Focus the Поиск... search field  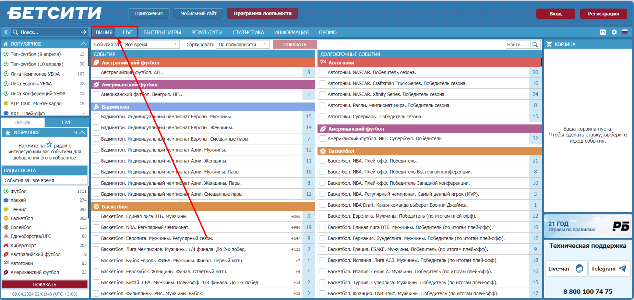click(x=49, y=32)
